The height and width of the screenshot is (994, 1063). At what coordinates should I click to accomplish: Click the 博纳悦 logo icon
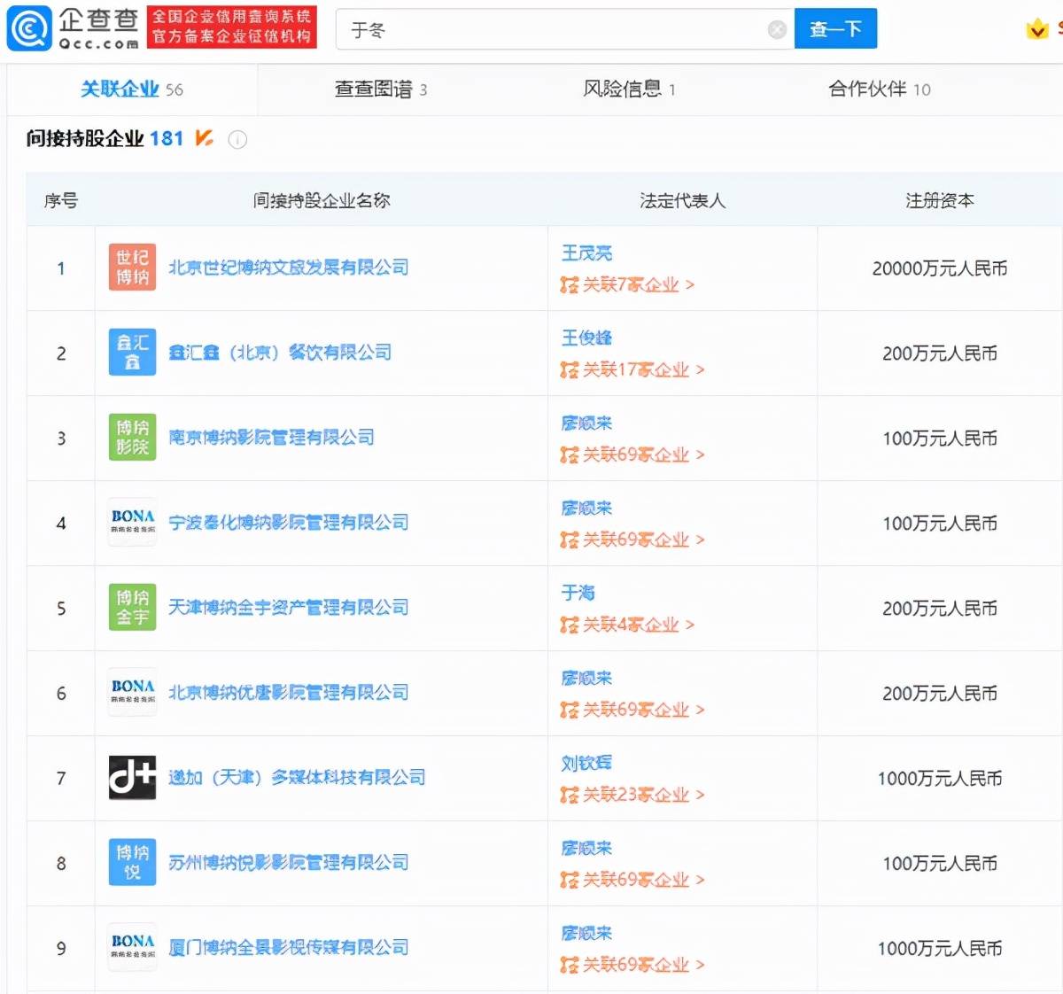[131, 862]
